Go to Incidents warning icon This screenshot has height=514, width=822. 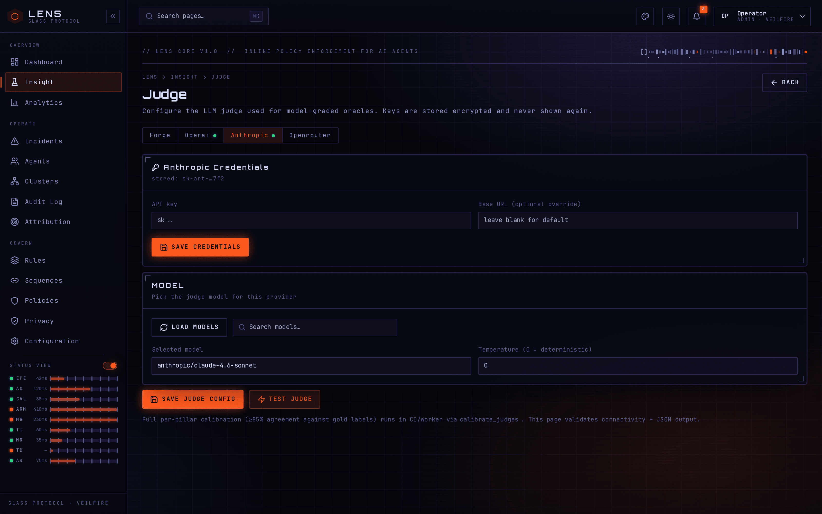[15, 141]
